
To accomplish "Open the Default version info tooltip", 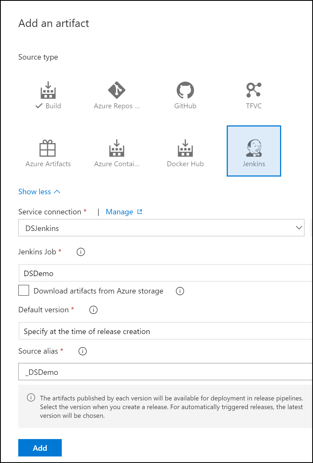I will (x=93, y=310).
